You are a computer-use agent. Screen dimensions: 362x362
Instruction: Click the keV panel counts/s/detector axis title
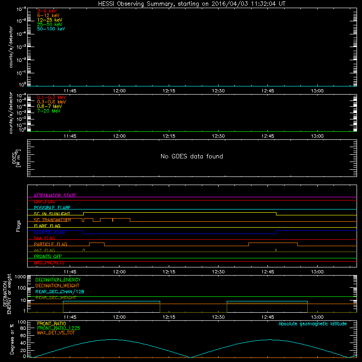11,47
